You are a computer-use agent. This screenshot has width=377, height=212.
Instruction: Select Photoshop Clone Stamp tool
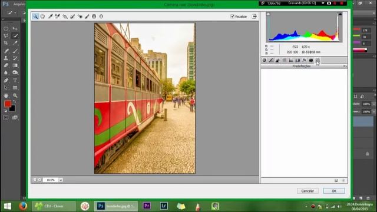pos(6,58)
